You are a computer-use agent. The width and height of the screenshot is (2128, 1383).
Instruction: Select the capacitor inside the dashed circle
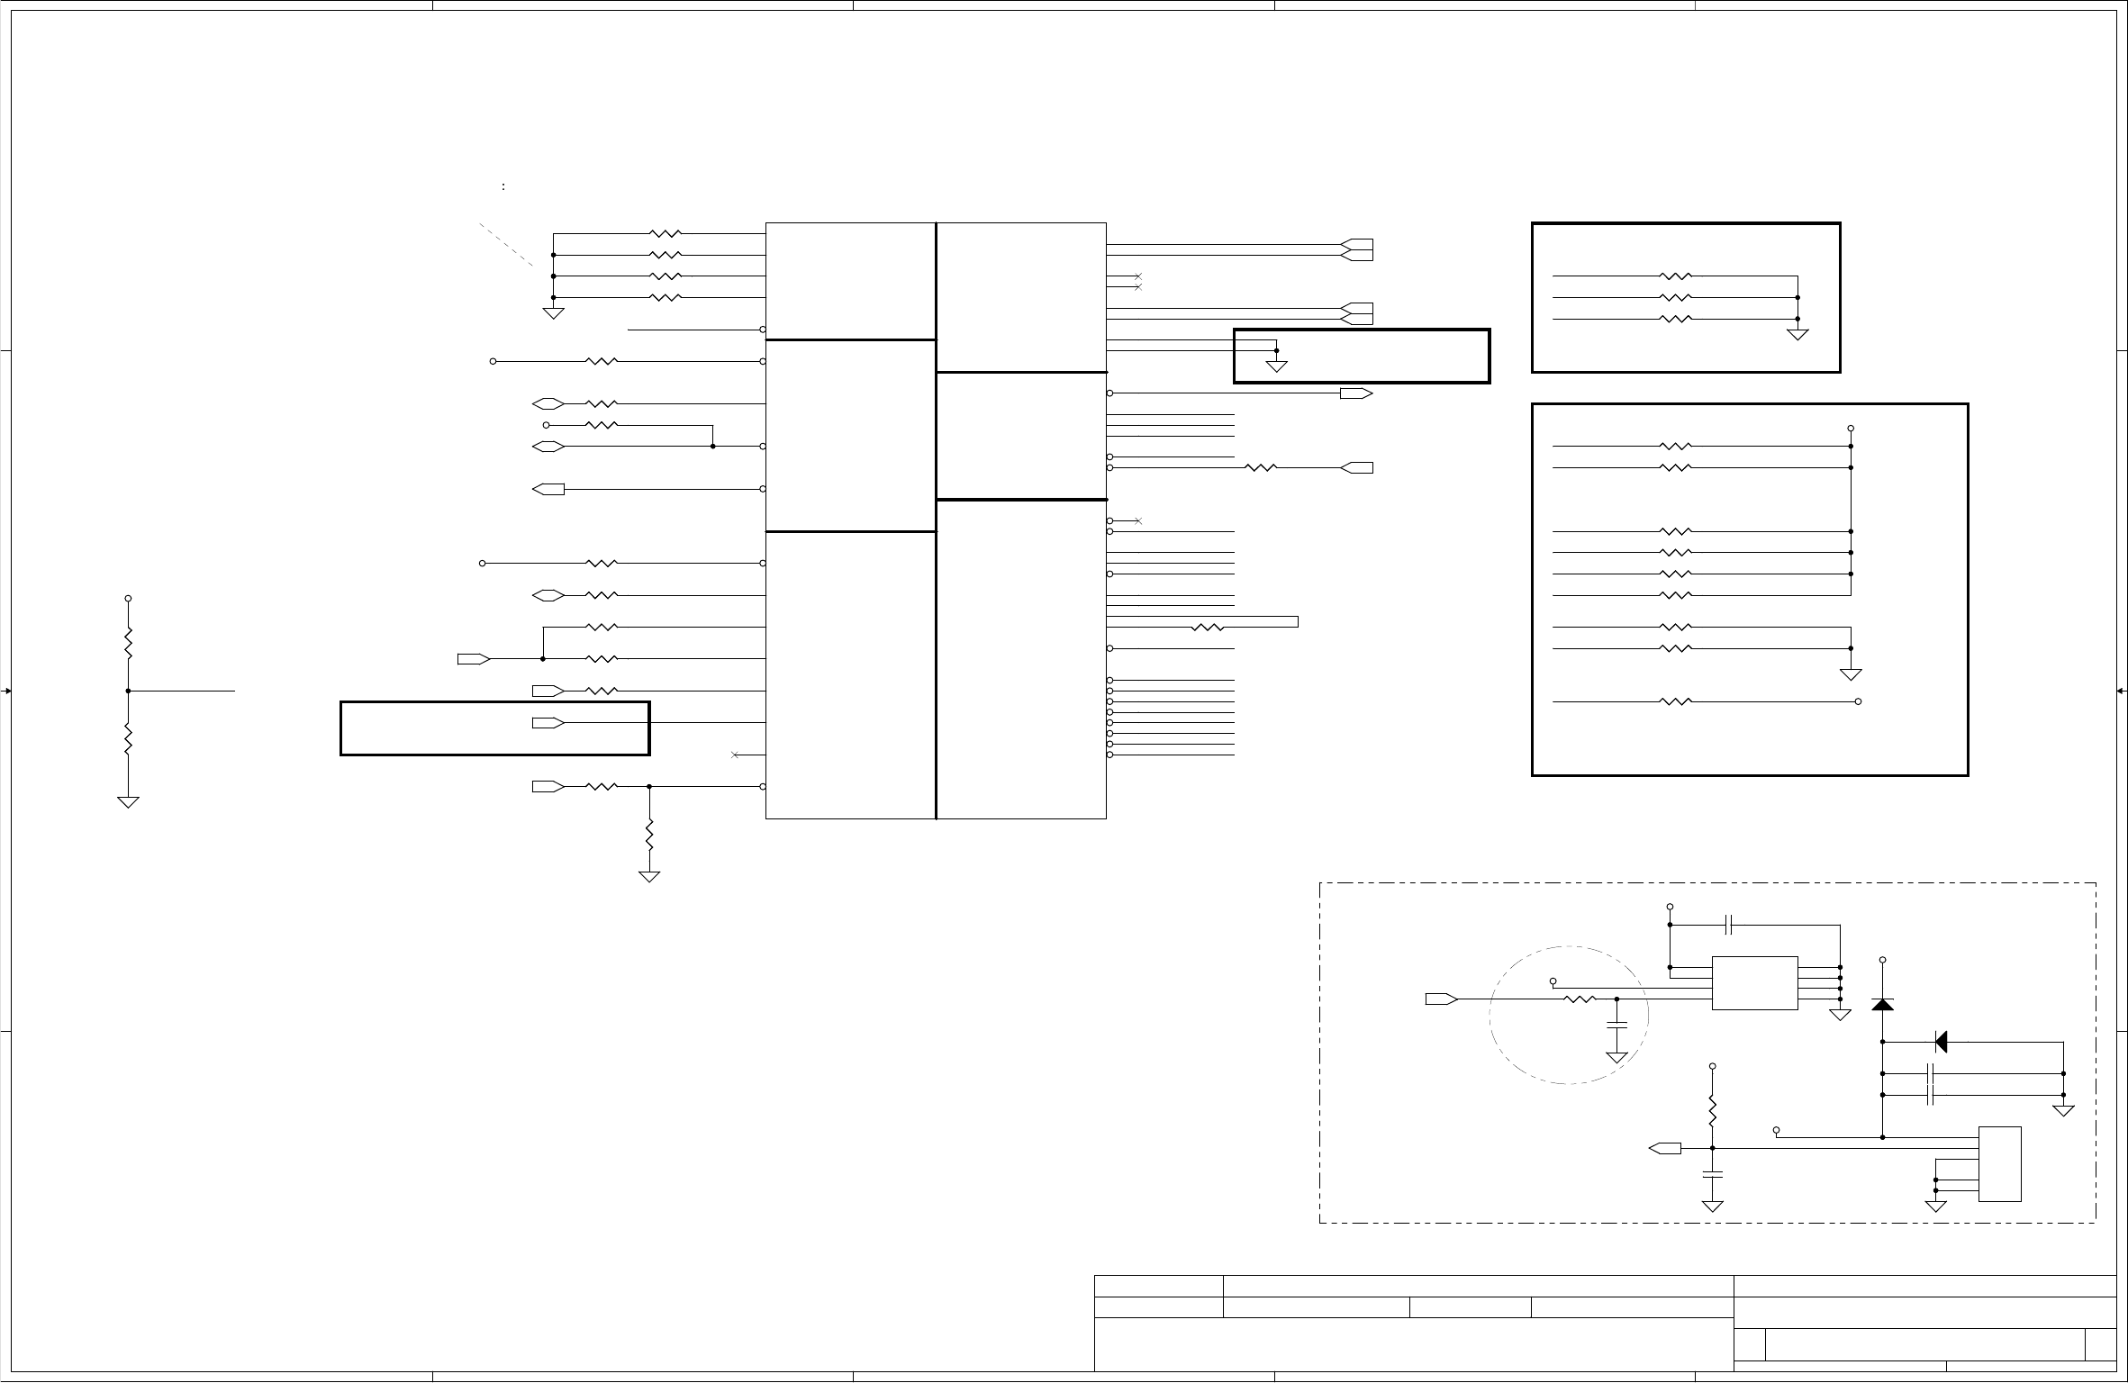(x=1617, y=1026)
